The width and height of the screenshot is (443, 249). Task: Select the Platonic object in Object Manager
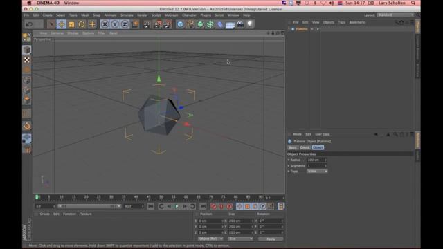click(302, 29)
